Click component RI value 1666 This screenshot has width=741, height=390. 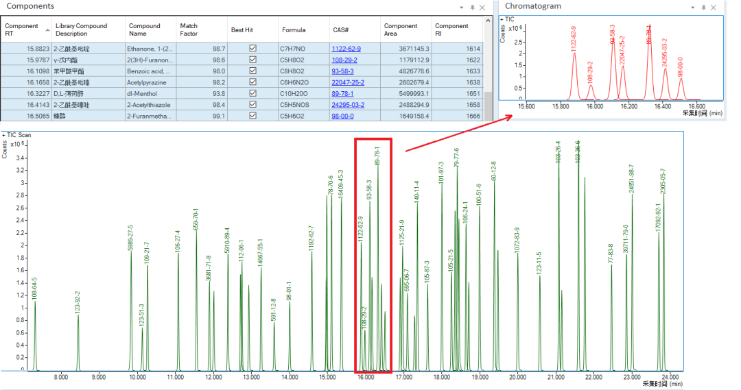click(473, 116)
